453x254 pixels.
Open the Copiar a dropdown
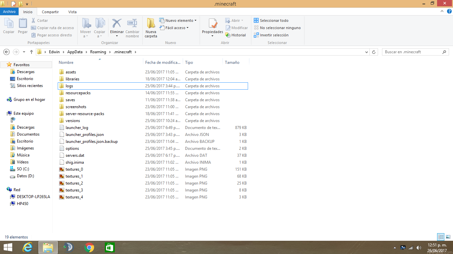click(x=99, y=28)
